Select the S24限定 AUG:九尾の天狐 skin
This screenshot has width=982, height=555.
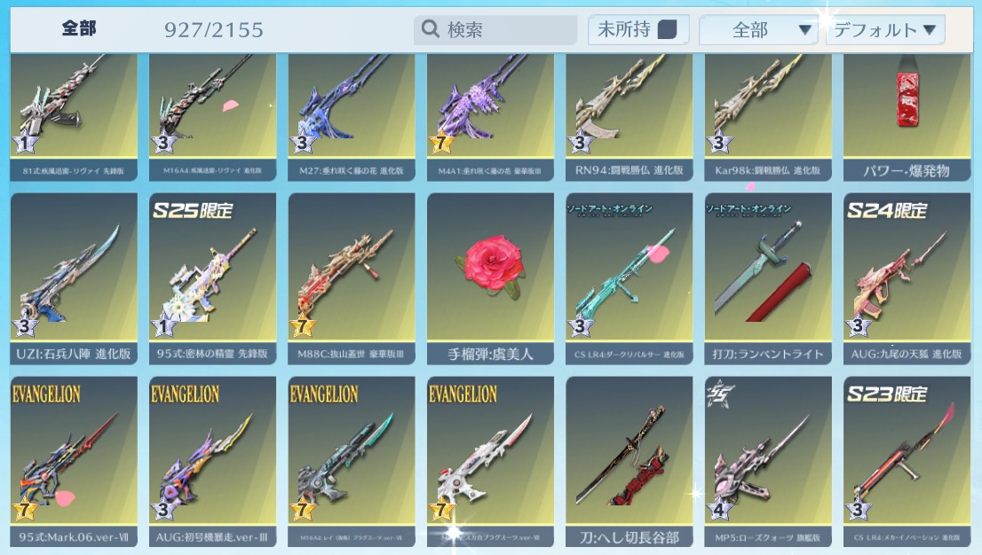coord(907,278)
